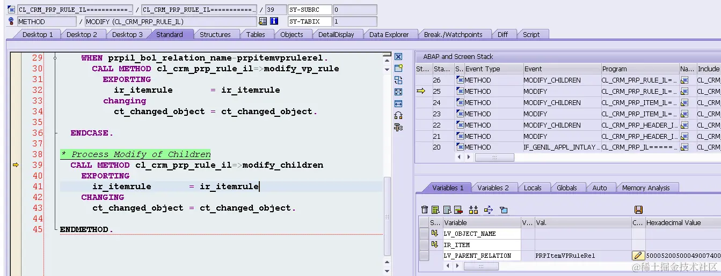This screenshot has width=721, height=276.
Task: Click the icon left of the blue info icon
Action: [x=263, y=21]
